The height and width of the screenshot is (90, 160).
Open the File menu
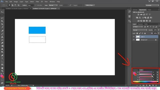tap(6, 2)
